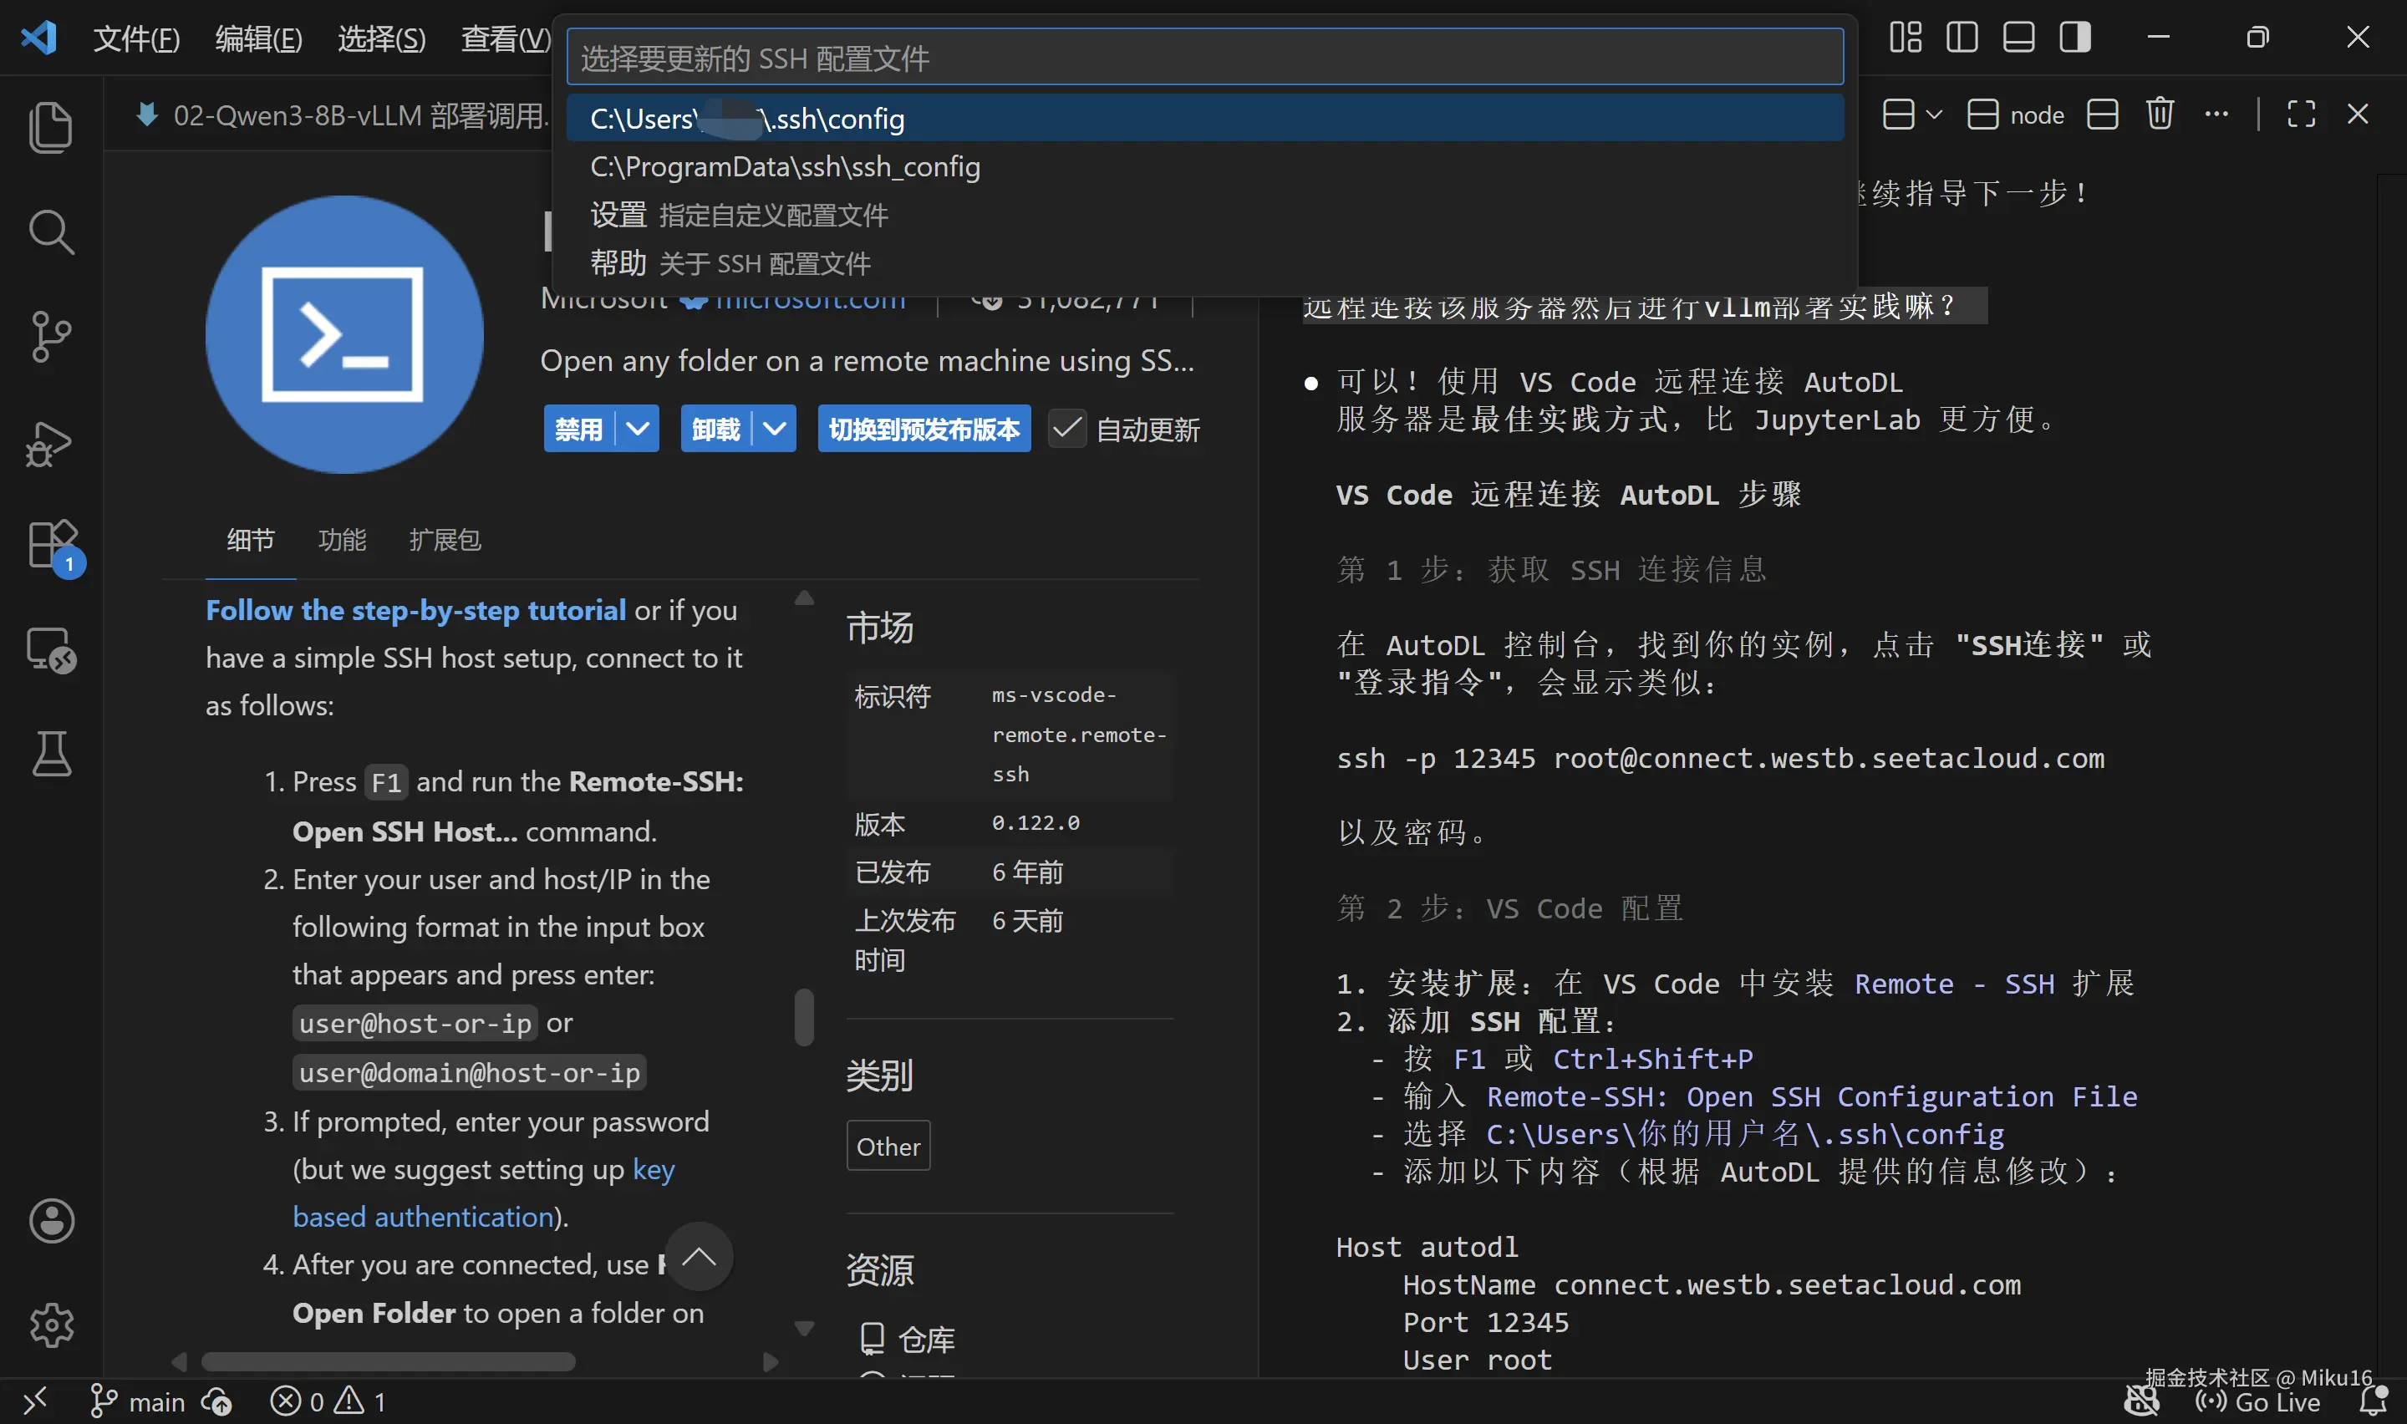Open the step-by-step tutorial link
Viewport: 2407px width, 1424px height.
[415, 610]
